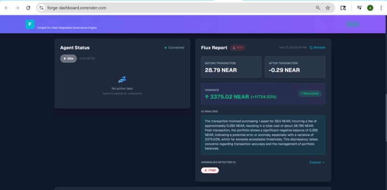387x190 pixels.
Task: Open Chrome three-dot menu
Action: 381,8
